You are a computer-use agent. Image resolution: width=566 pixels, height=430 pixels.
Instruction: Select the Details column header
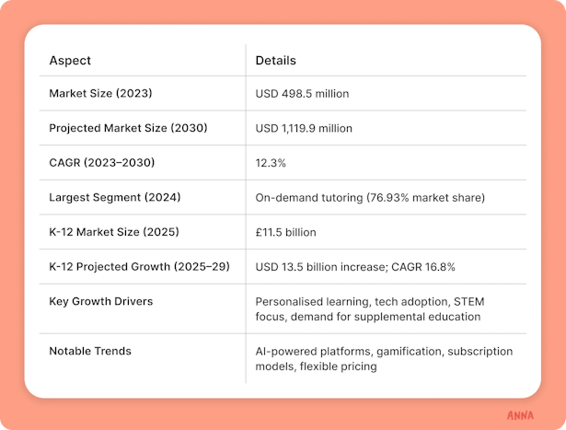tap(276, 60)
